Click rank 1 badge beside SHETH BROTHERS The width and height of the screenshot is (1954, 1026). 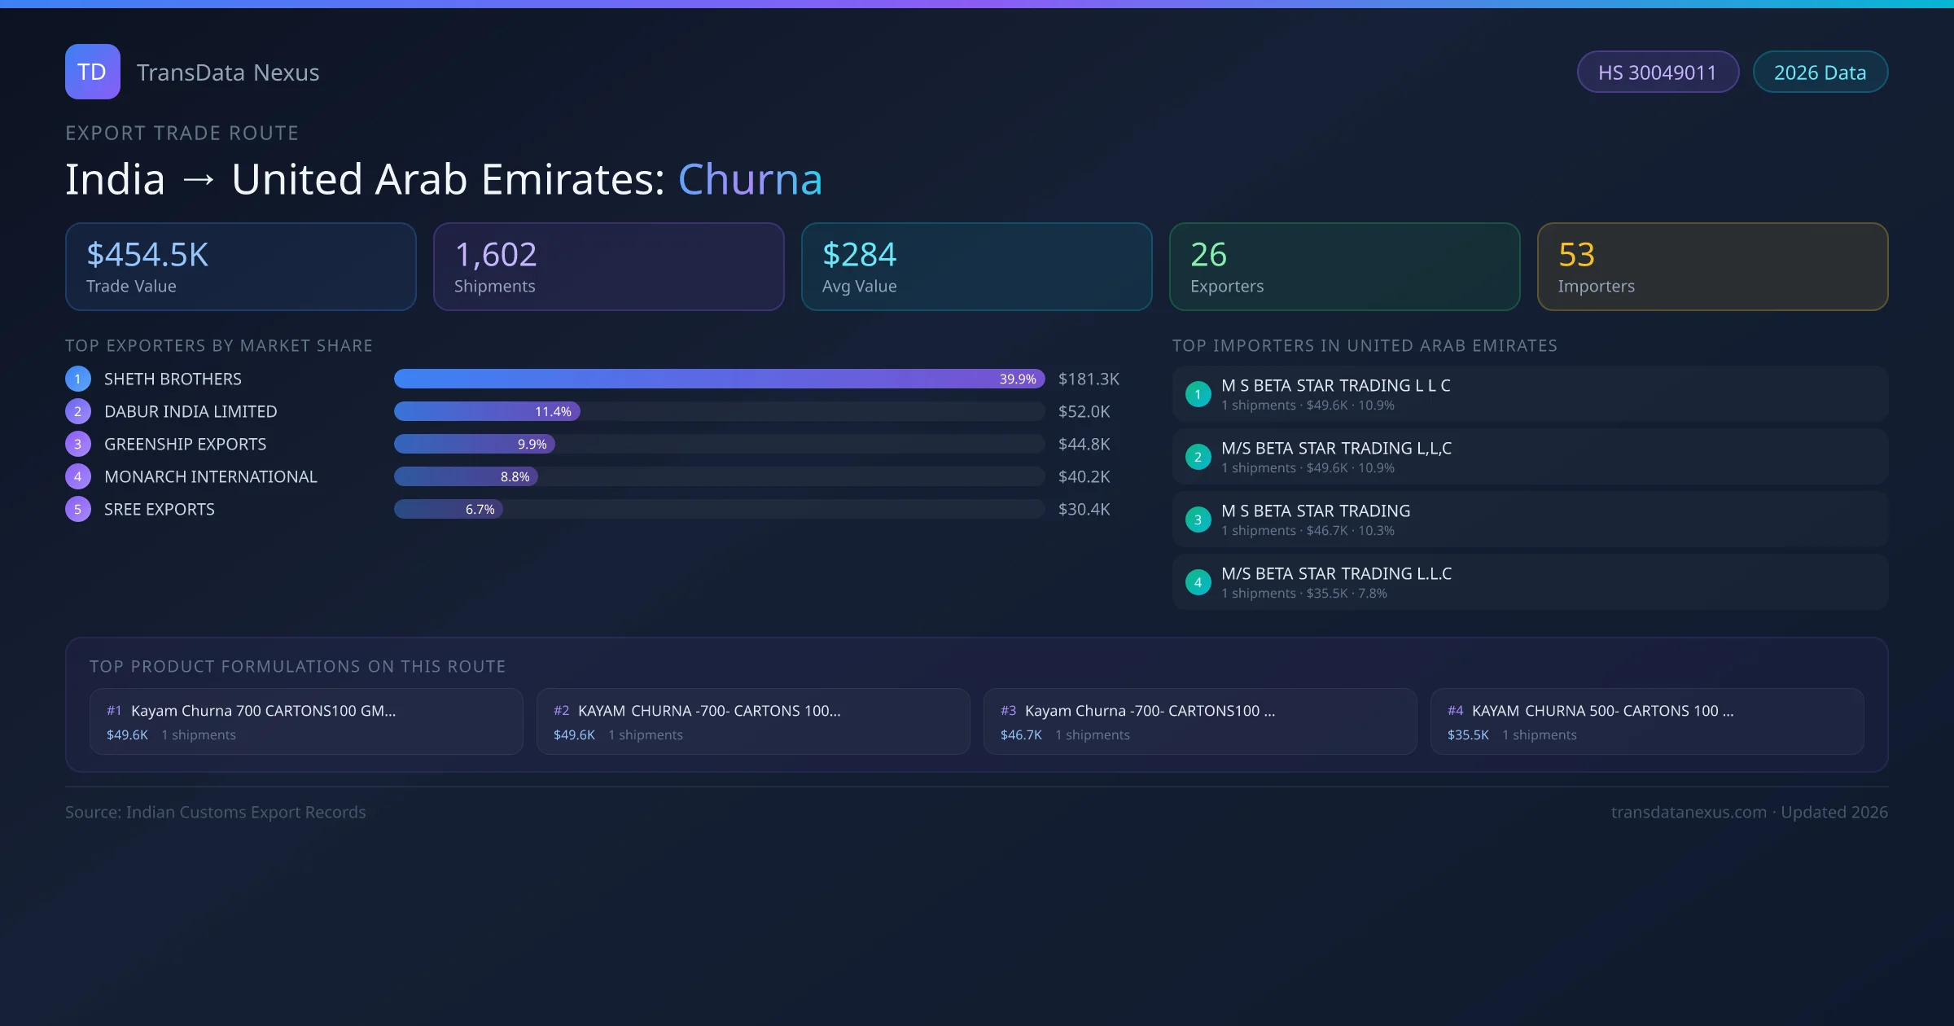[x=78, y=379]
